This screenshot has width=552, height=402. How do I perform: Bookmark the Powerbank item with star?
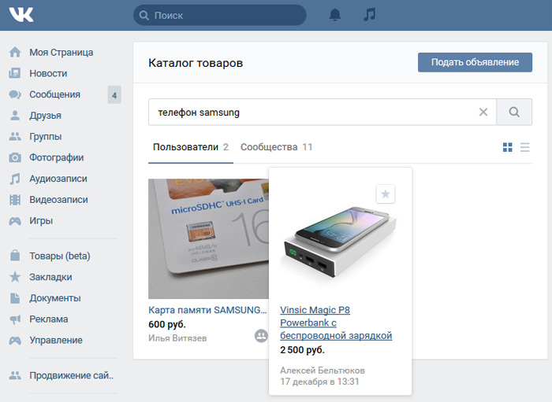385,194
